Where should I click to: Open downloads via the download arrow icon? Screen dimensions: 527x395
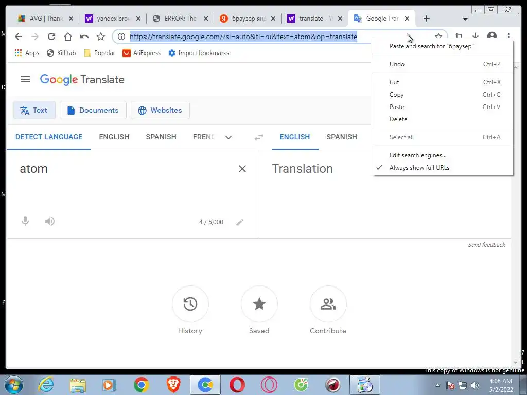(x=475, y=36)
